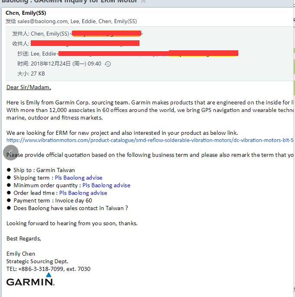Click 'Looking forward to hearing from you soon' line
Viewport: 295px width, 297px height.
tap(72, 223)
